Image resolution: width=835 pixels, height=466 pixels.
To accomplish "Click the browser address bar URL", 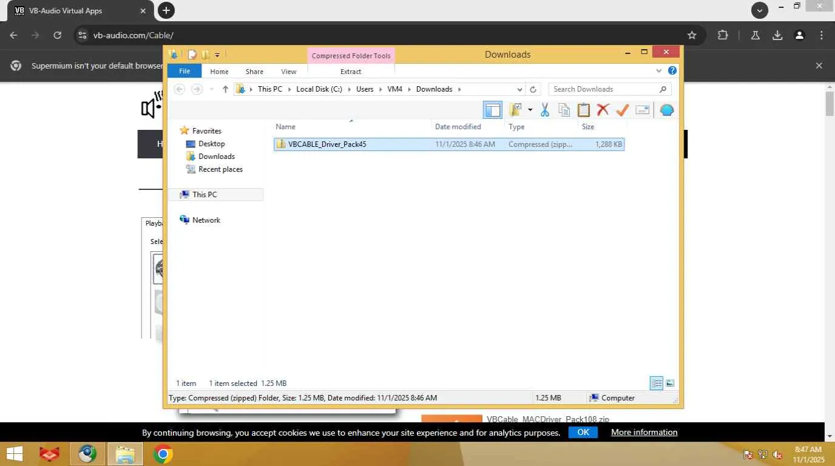I will 133,35.
